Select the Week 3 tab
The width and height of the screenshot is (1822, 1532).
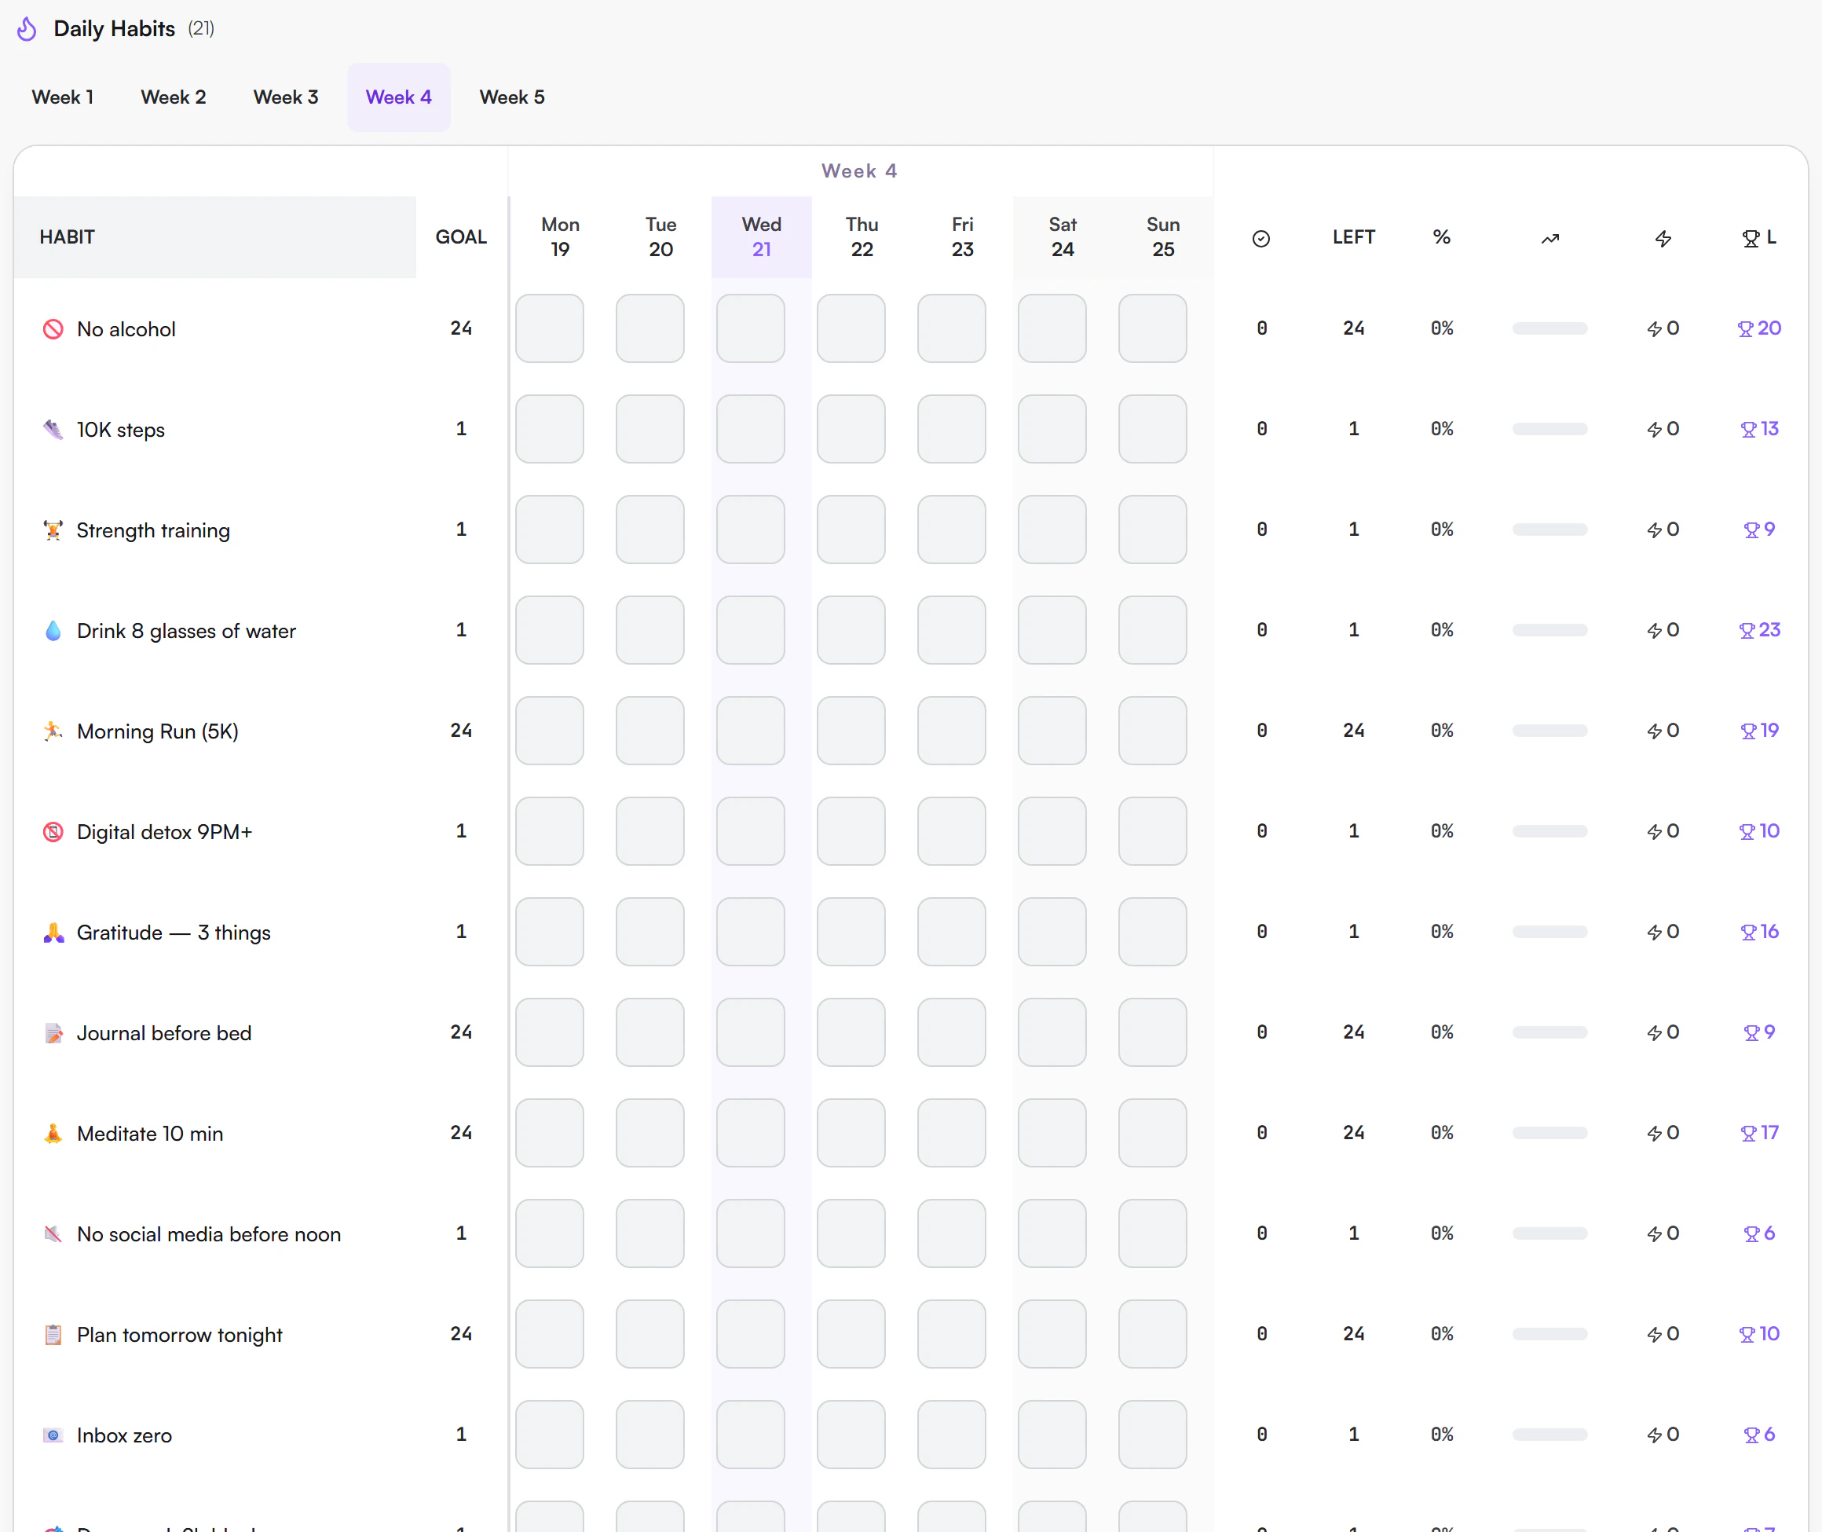[x=286, y=97]
